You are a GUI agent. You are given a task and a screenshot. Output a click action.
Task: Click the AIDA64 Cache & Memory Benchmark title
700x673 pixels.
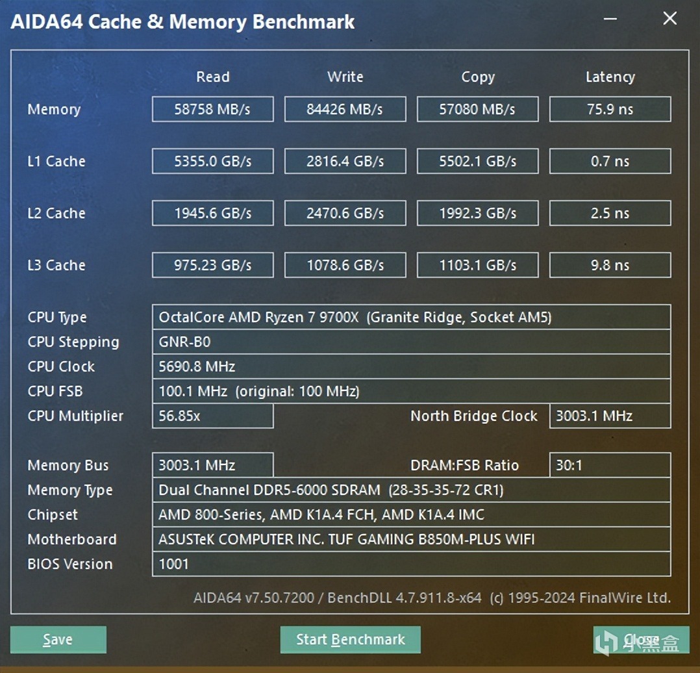coord(182,21)
